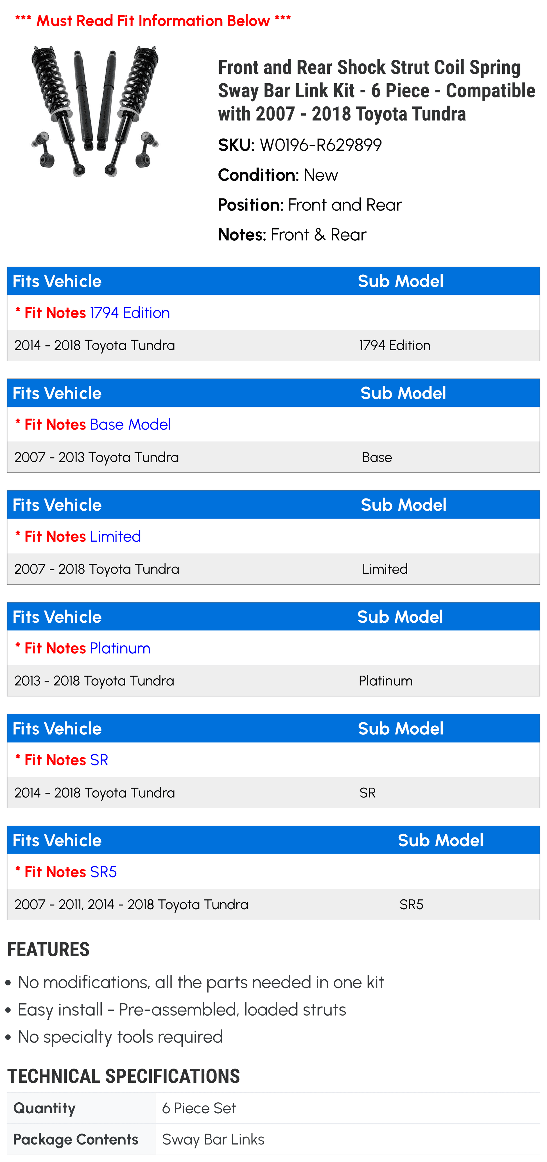
Task: Click the 1794 Edition fit notes link
Action: click(130, 313)
